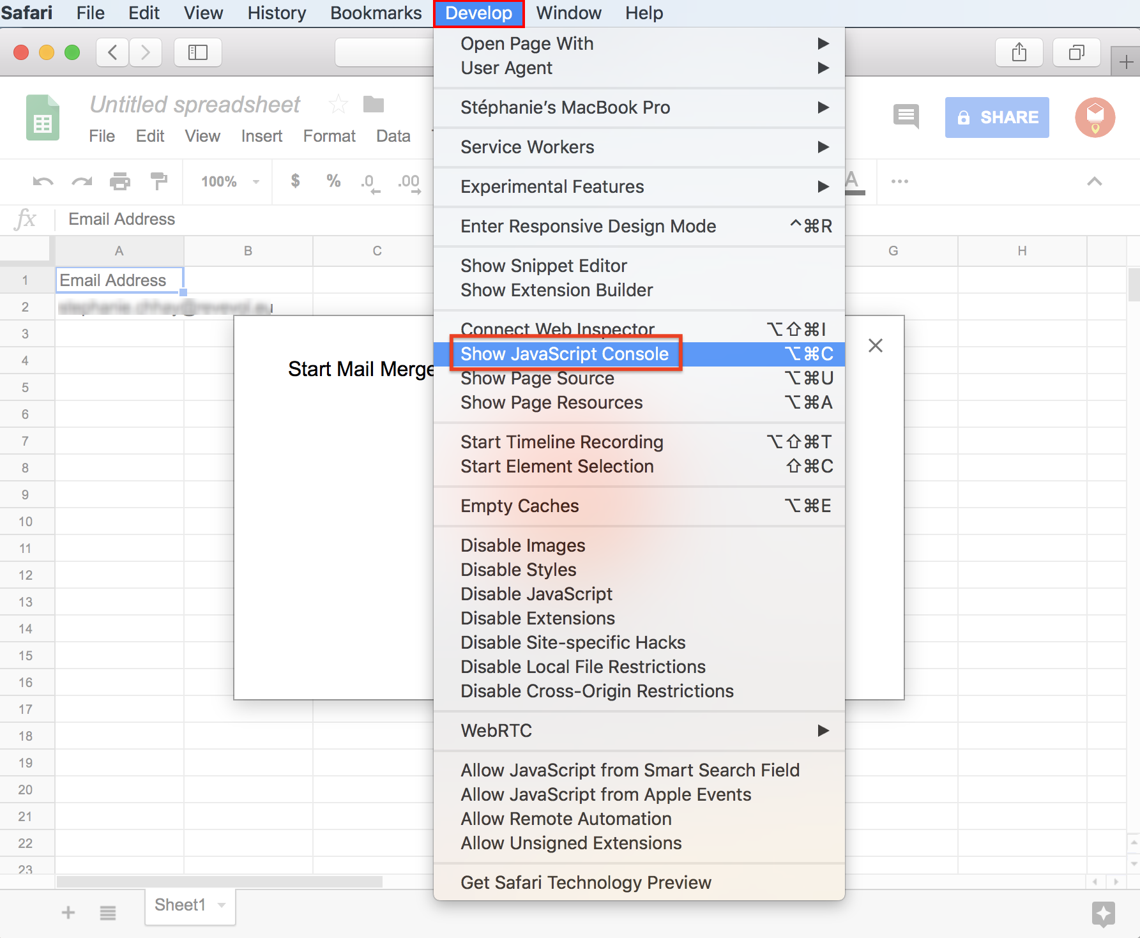This screenshot has width=1140, height=938.
Task: Star the Untitled spreadsheet
Action: (x=338, y=104)
